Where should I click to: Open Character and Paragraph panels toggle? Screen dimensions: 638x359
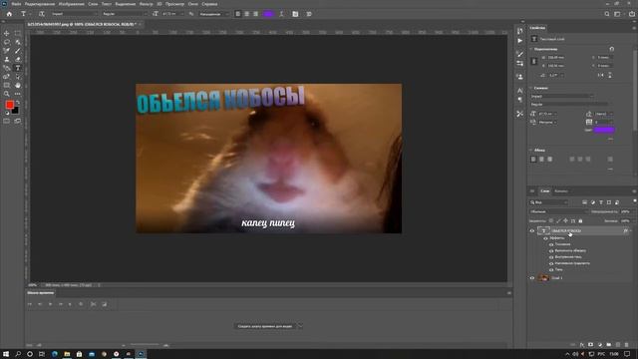(295, 14)
